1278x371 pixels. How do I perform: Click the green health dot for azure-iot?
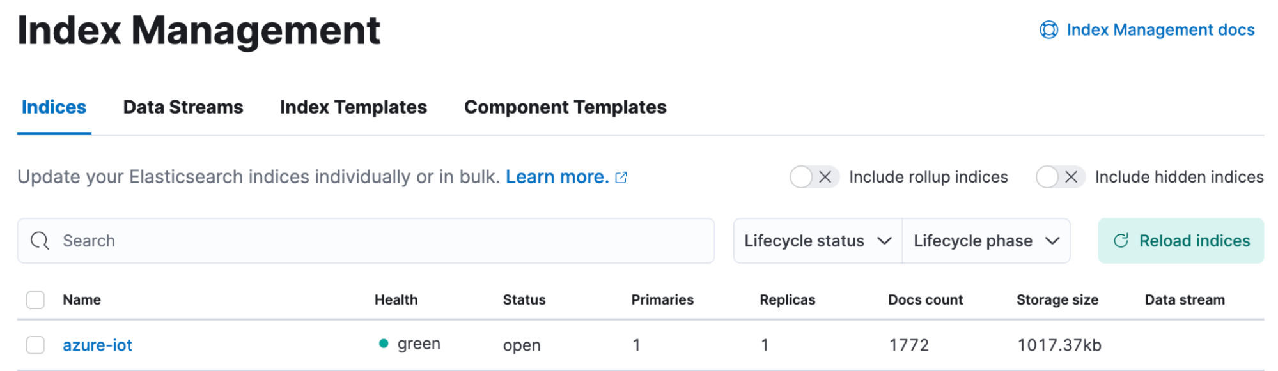pos(384,344)
